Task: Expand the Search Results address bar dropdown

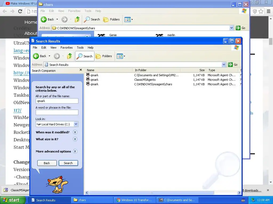Action: [x=224, y=65]
